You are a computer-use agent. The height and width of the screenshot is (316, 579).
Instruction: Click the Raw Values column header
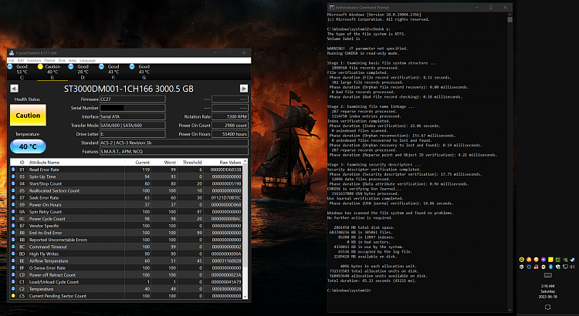[223, 163]
